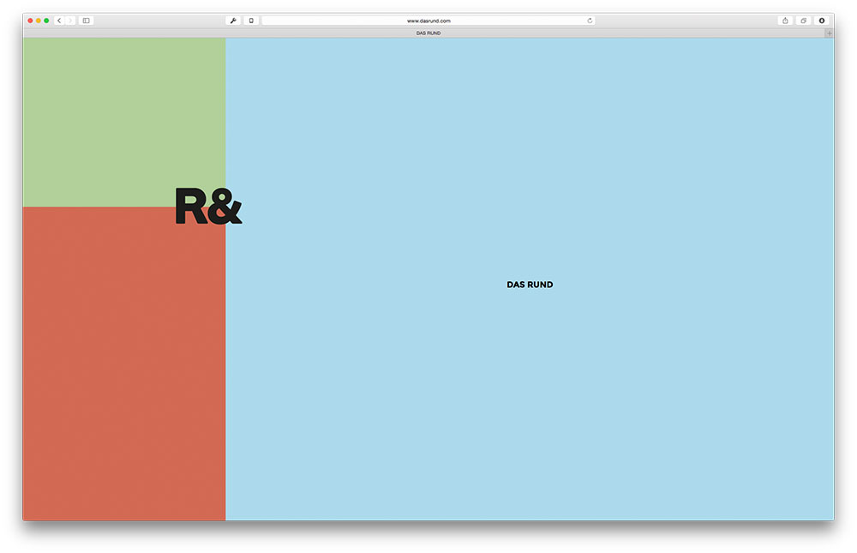Open the key/password extension icon

[233, 21]
